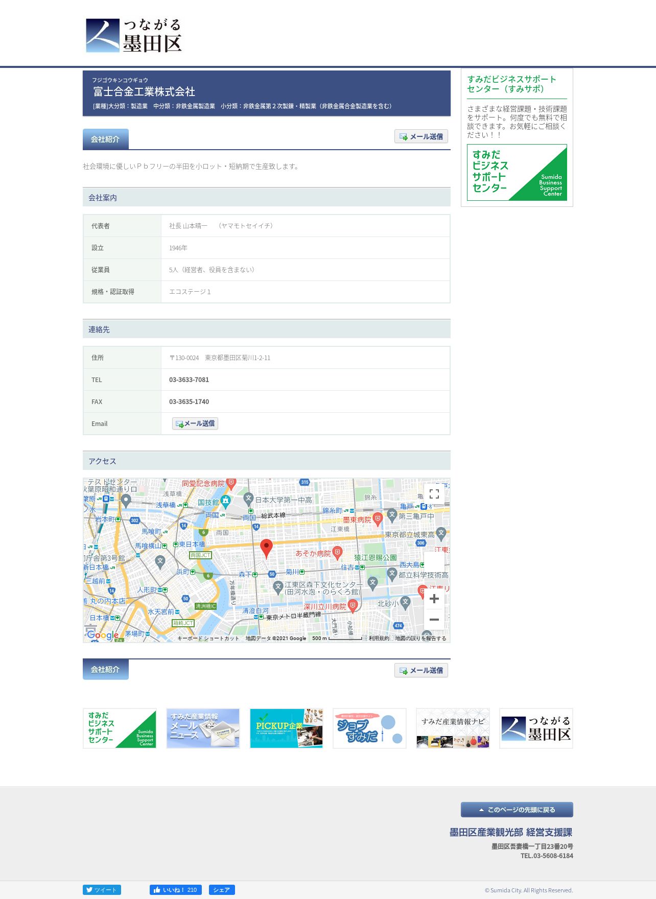The width and height of the screenshot is (656, 899).
Task: Click 清洲橋IC label on map
Action: (206, 606)
